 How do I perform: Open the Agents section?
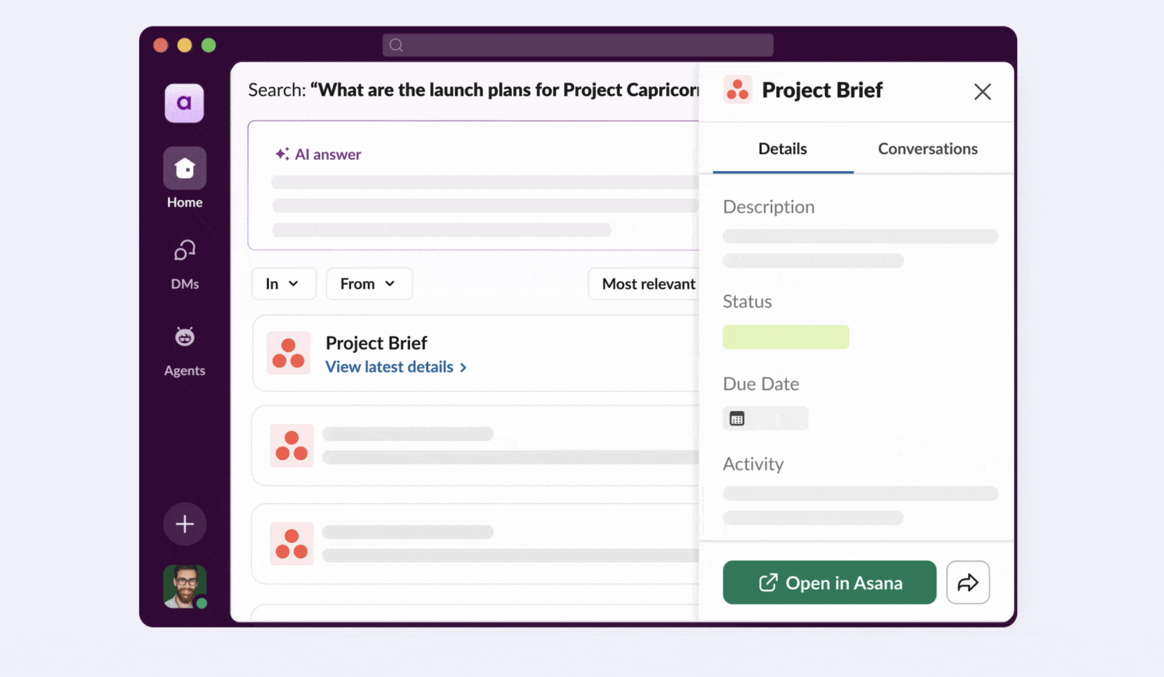[184, 338]
